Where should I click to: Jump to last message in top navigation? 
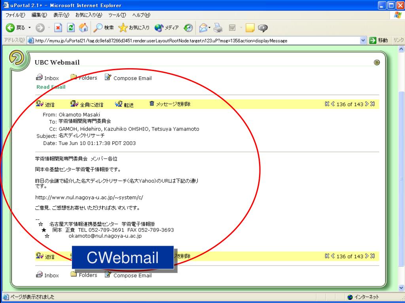[x=373, y=104]
